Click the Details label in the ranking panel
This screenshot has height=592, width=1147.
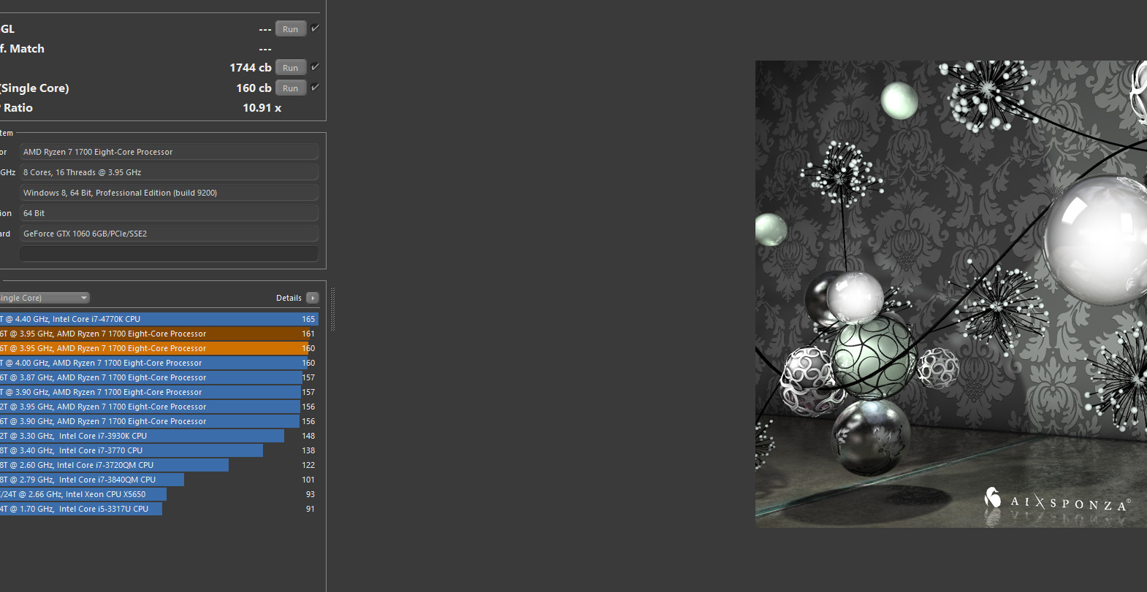click(x=289, y=298)
